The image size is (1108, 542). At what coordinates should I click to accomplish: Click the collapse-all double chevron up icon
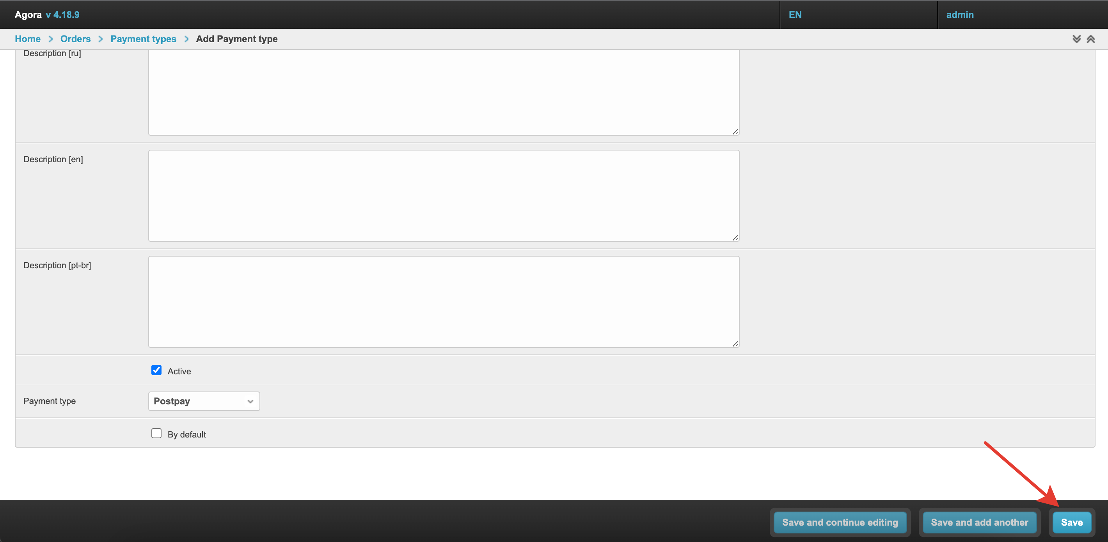tap(1090, 39)
